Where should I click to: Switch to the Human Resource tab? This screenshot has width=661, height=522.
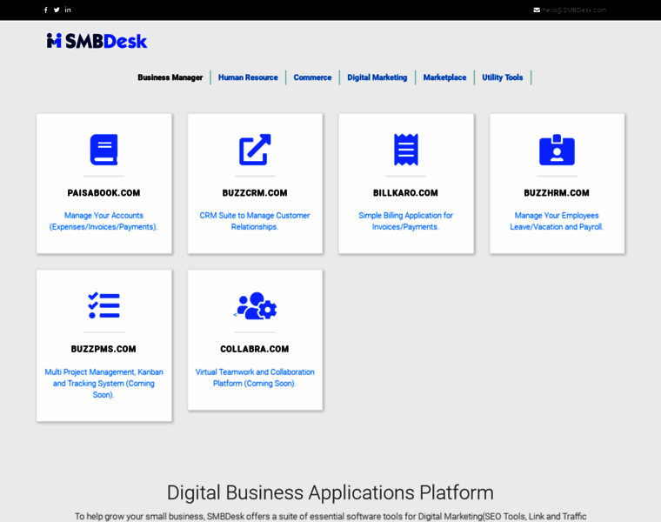point(248,77)
